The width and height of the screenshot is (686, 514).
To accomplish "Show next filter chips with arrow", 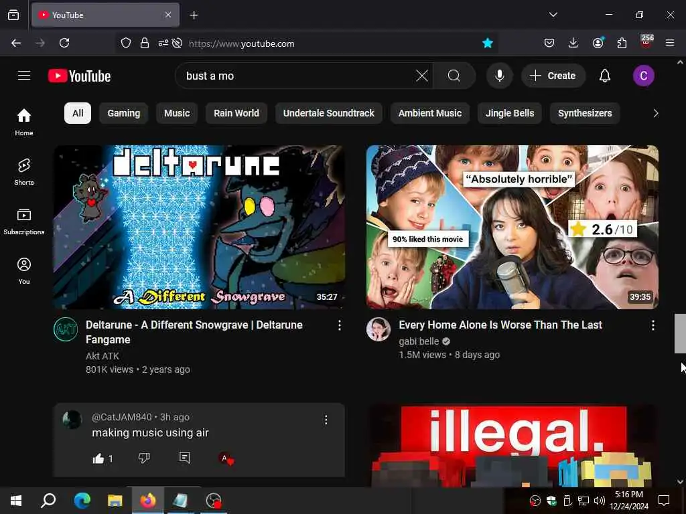I will coord(655,113).
